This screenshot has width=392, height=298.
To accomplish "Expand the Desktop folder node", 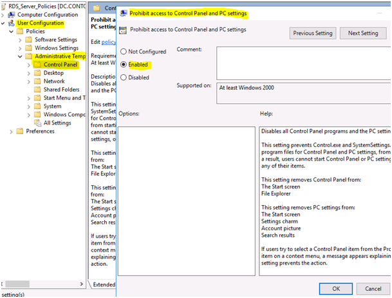I will click(x=30, y=73).
